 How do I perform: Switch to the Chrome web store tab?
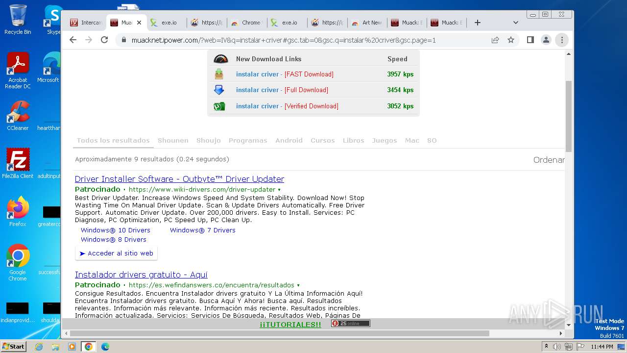[247, 23]
